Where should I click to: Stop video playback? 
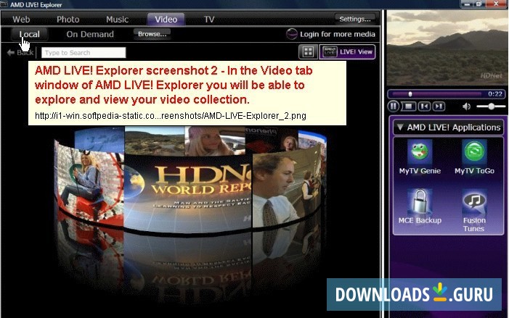[x=409, y=106]
